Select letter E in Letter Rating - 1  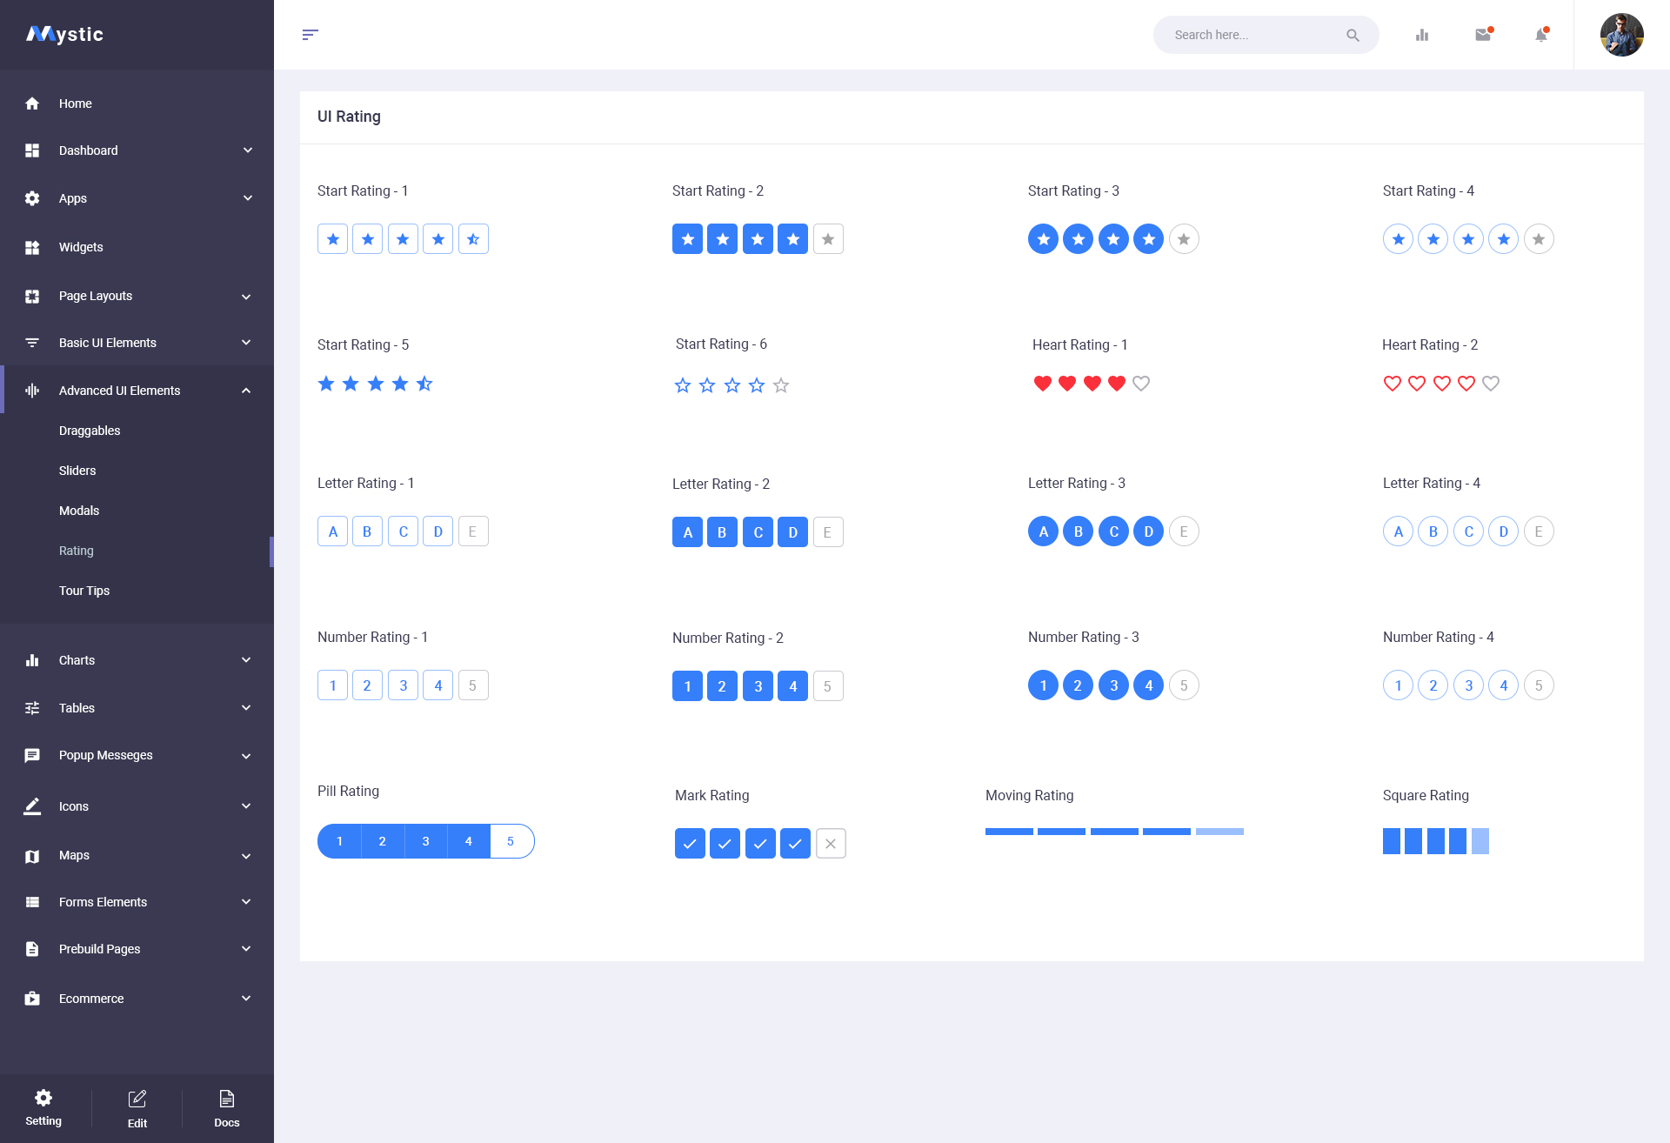coord(472,531)
